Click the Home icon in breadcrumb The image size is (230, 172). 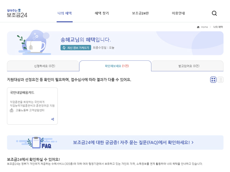tap(198, 27)
